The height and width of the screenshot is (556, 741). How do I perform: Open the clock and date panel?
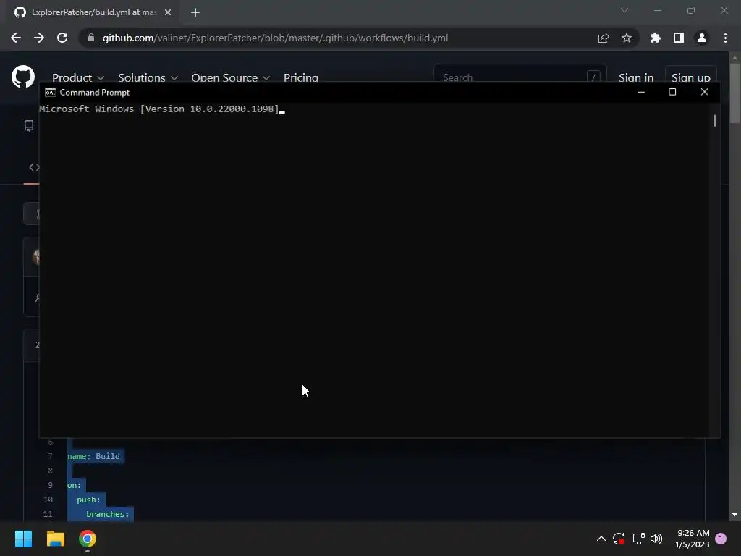693,539
